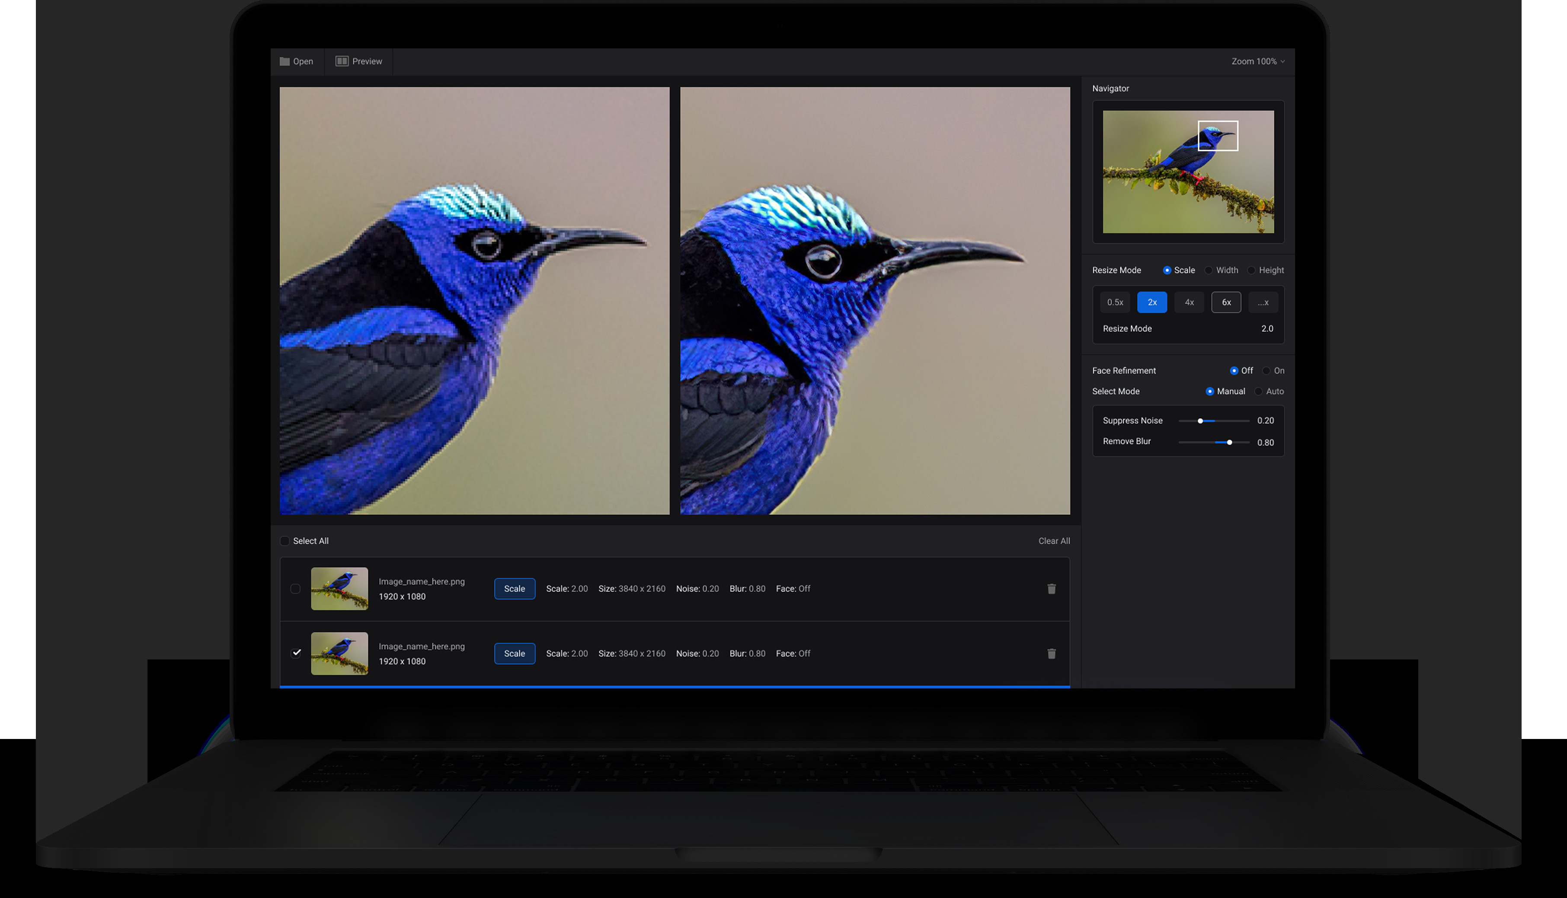
Task: Click the second bird thumbnail in list
Action: (x=339, y=654)
